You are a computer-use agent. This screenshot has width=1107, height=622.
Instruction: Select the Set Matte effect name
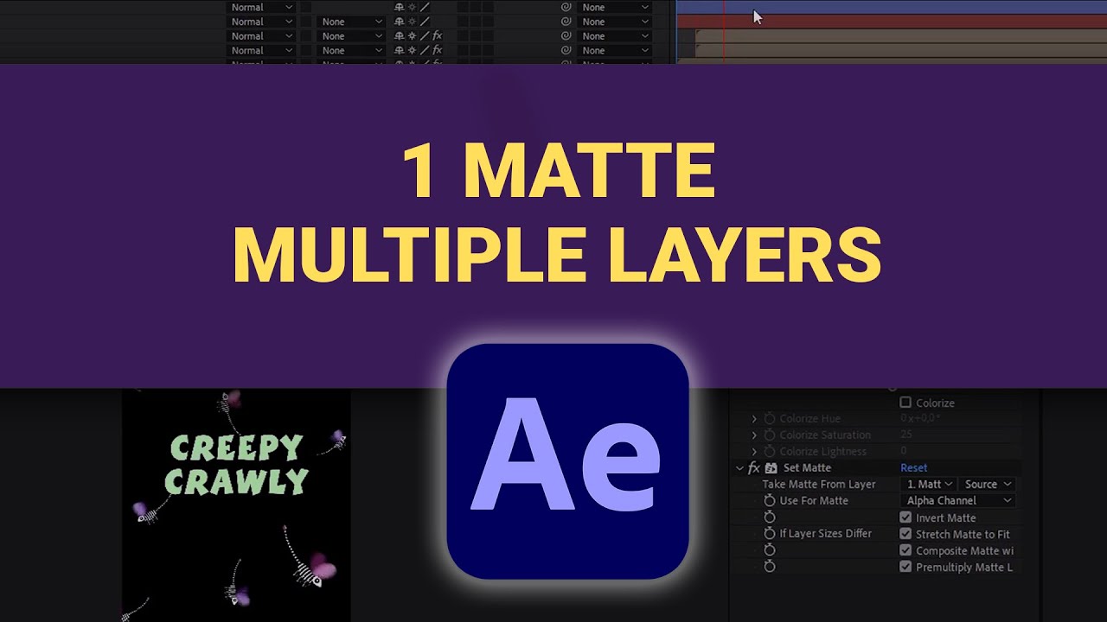click(807, 468)
